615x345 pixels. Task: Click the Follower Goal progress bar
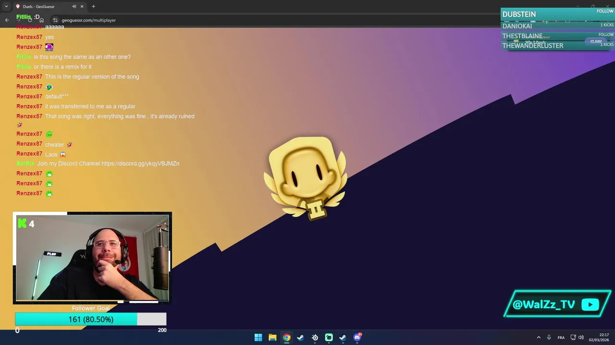click(91, 319)
